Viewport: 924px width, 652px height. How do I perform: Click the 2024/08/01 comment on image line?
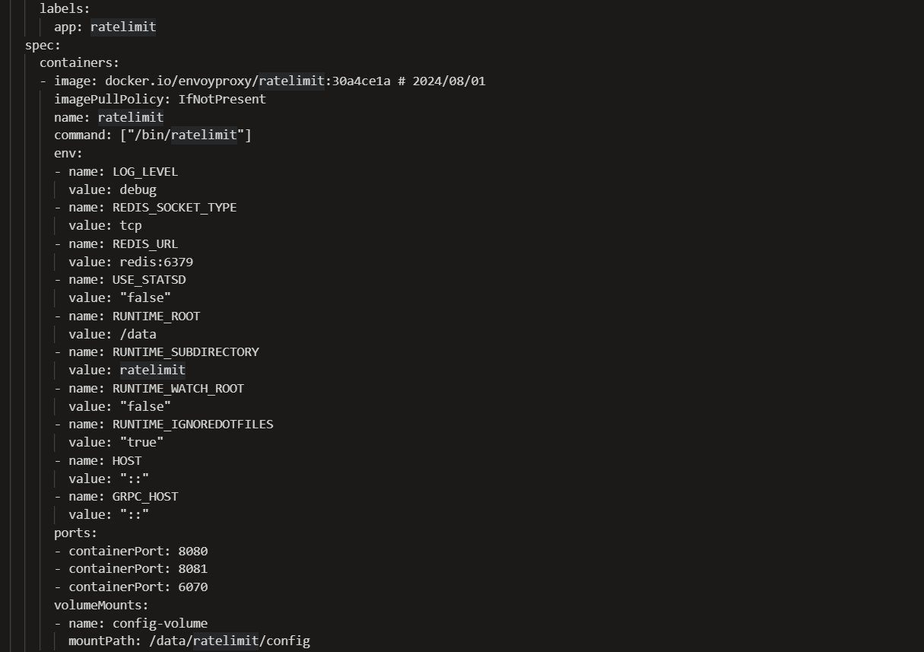pyautogui.click(x=449, y=81)
